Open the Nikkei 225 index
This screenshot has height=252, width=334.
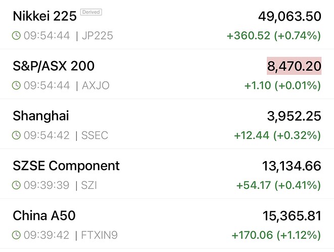click(x=44, y=17)
